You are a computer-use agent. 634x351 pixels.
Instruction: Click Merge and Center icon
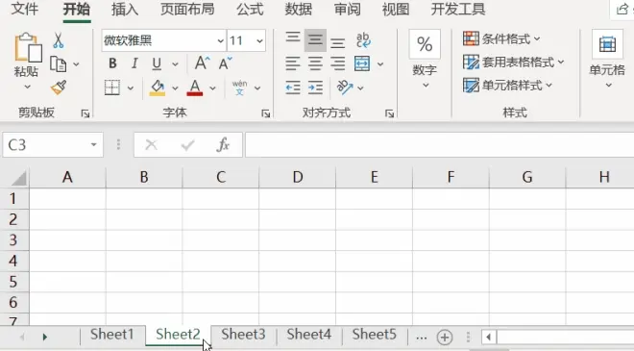(x=362, y=63)
